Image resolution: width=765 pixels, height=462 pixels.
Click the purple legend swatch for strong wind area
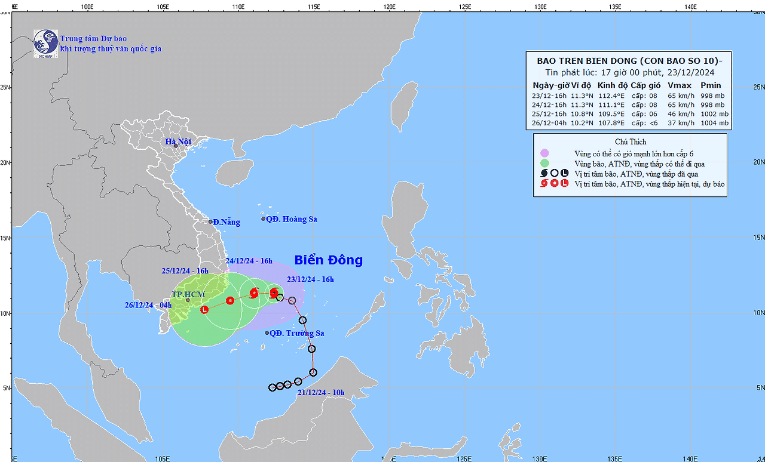pyautogui.click(x=544, y=153)
